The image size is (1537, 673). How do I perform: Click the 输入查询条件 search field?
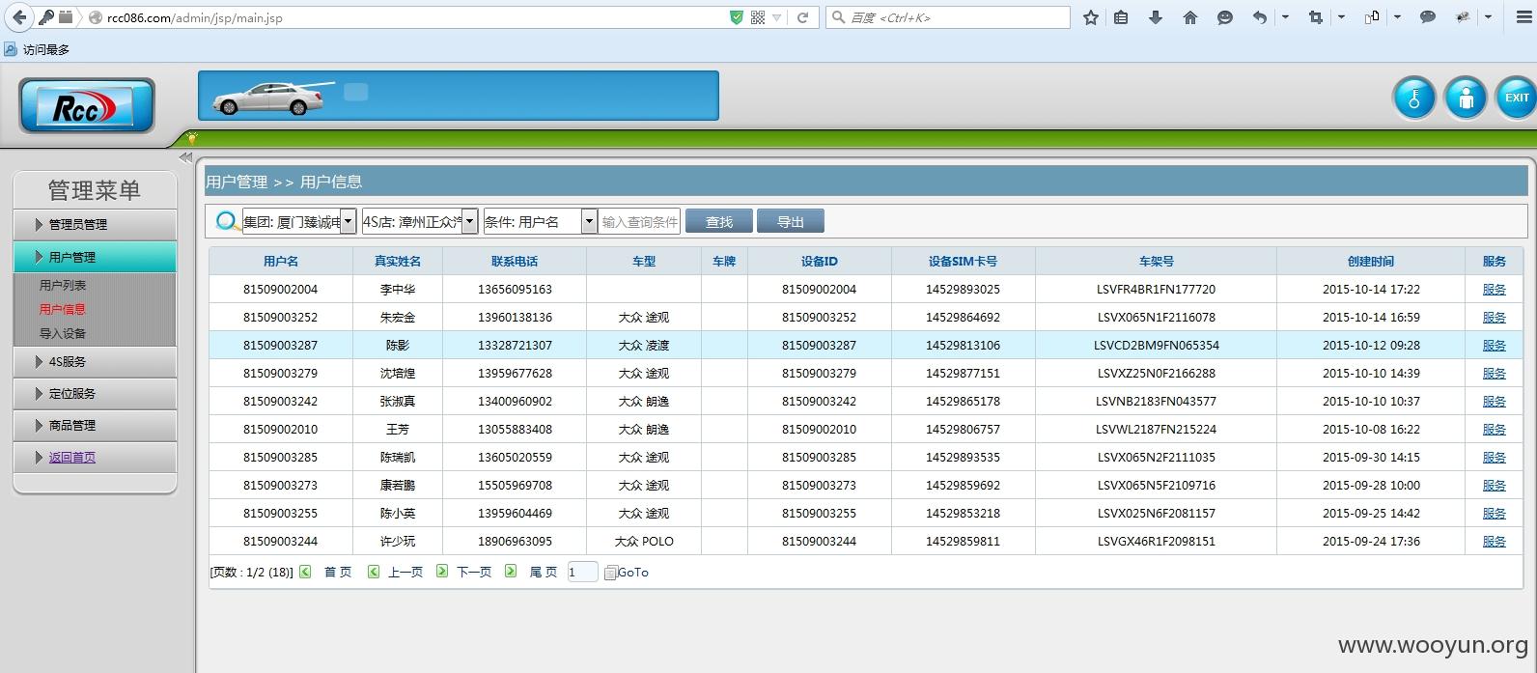(x=639, y=221)
